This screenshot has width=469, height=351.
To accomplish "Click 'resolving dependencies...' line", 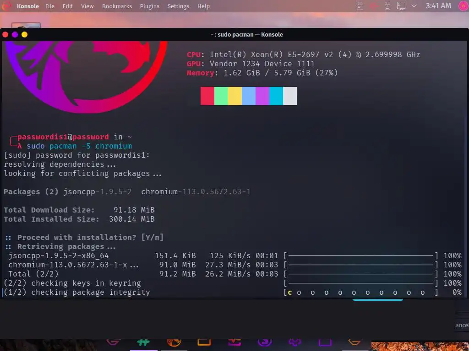I will (60, 165).
